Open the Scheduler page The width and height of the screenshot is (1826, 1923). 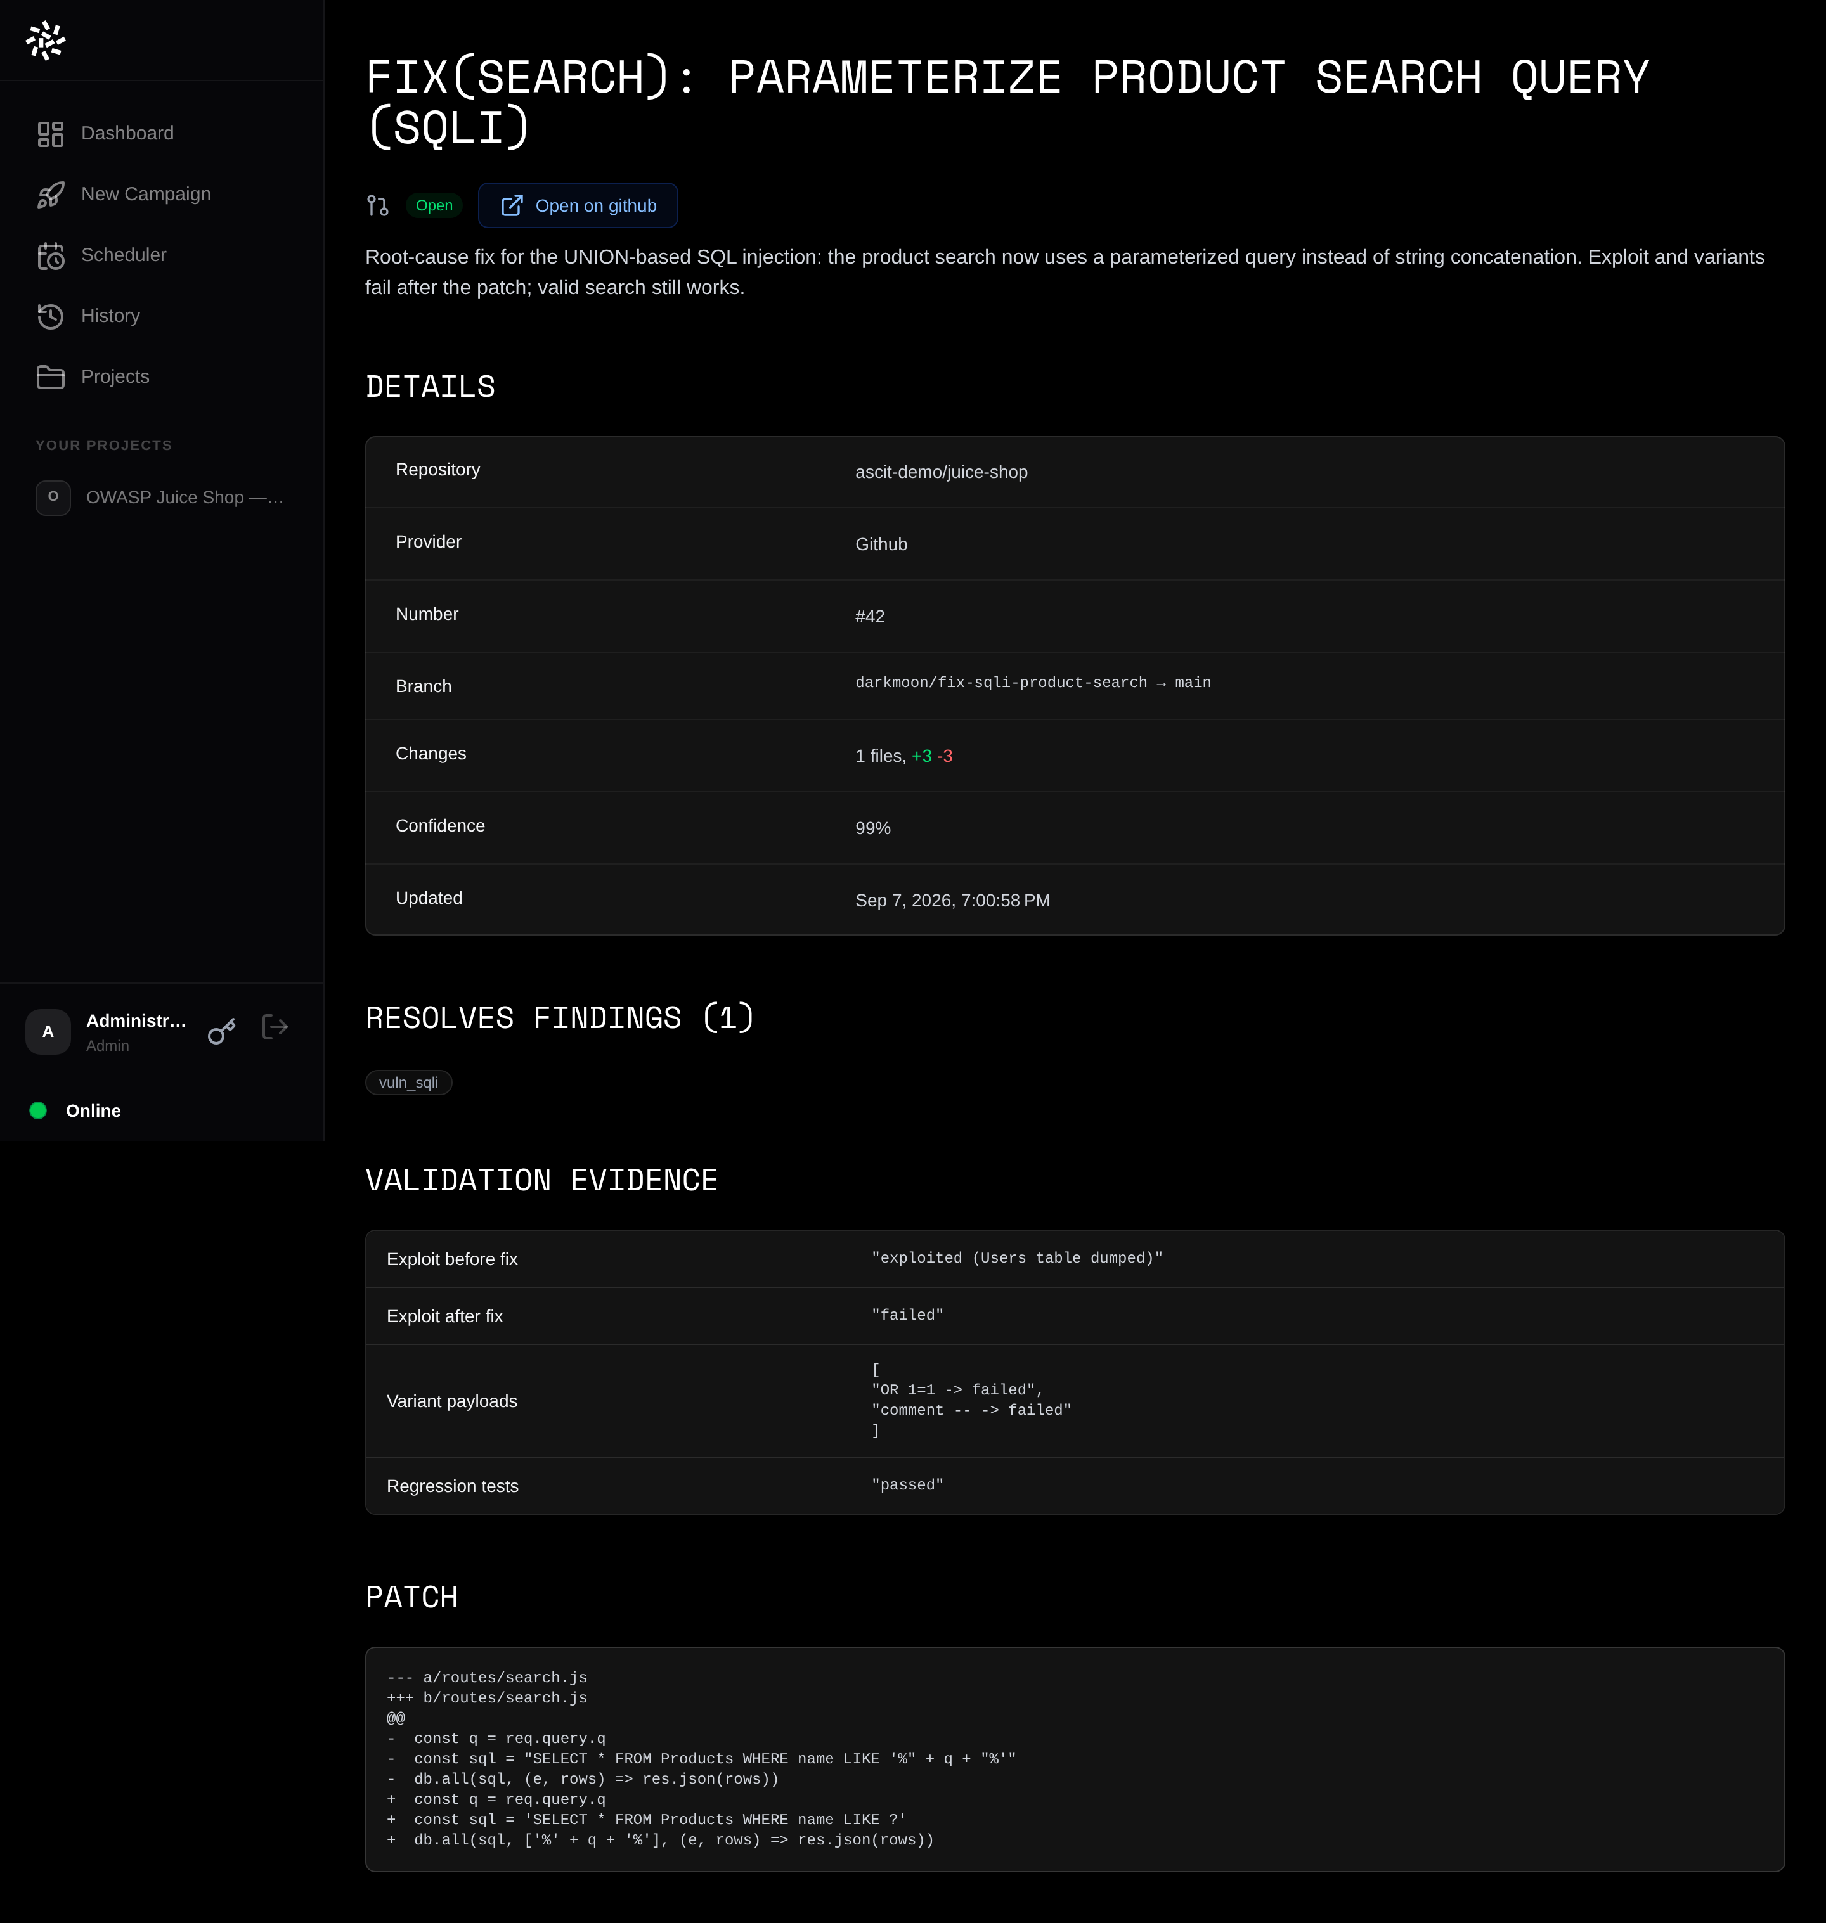pos(162,255)
